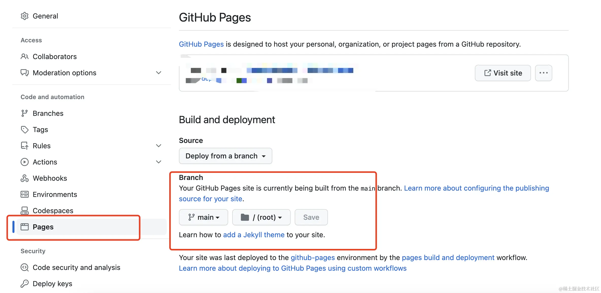
Task: Click the General gear icon
Action: [25, 16]
